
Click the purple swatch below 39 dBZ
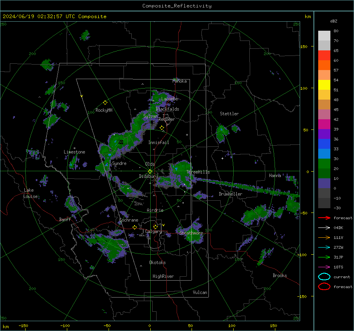pyautogui.click(x=324, y=134)
